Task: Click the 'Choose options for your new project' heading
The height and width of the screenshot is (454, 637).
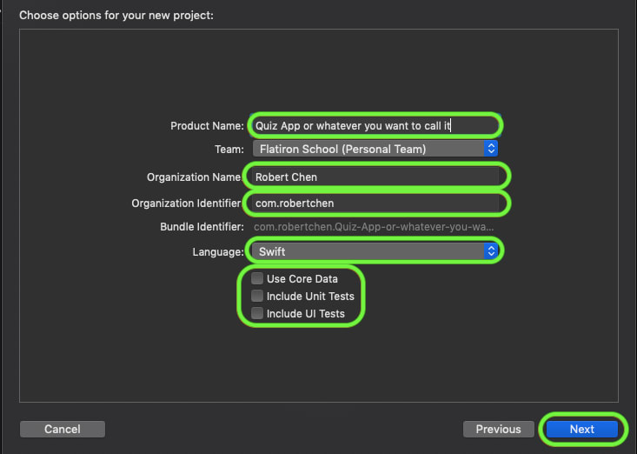Action: click(x=116, y=16)
